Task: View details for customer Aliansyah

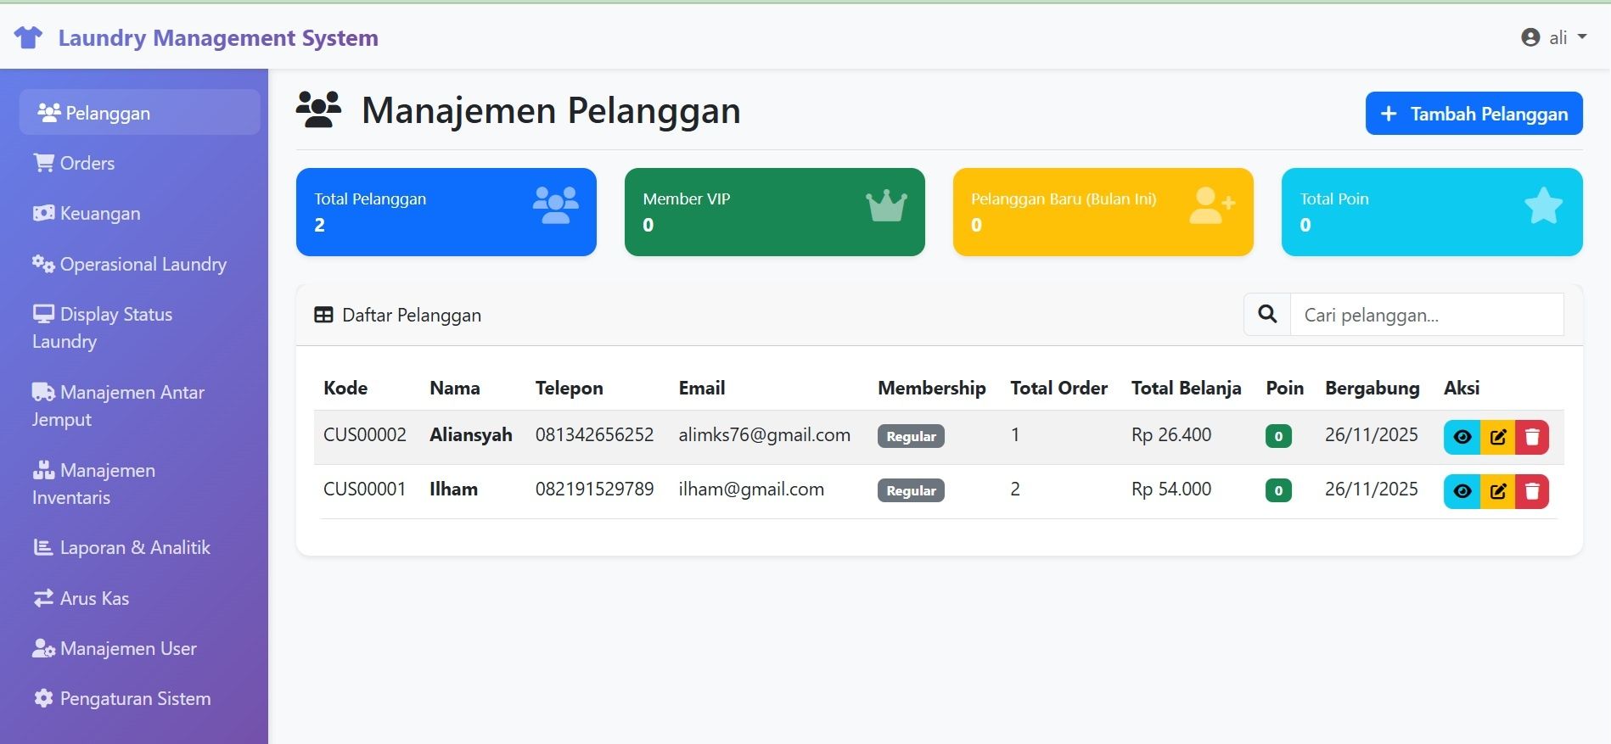Action: click(1462, 437)
